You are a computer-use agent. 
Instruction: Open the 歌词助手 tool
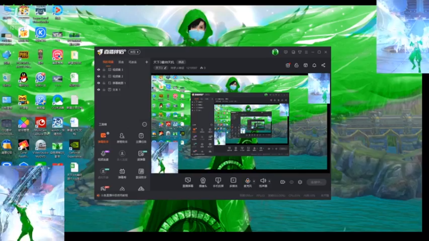click(141, 173)
